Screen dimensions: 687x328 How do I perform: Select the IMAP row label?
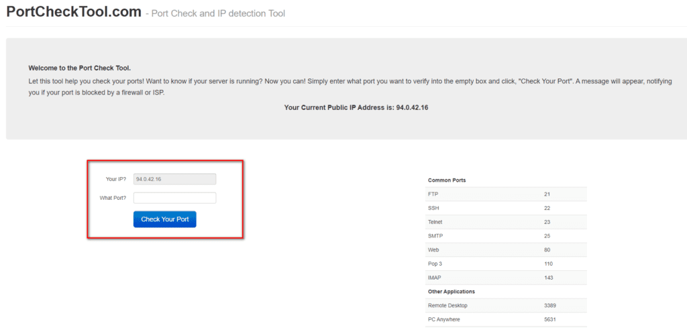pyautogui.click(x=435, y=278)
